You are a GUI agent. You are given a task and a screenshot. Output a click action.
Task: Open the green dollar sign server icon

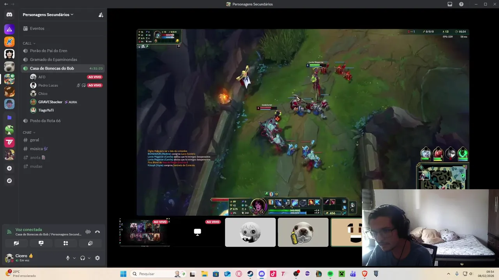click(9, 130)
